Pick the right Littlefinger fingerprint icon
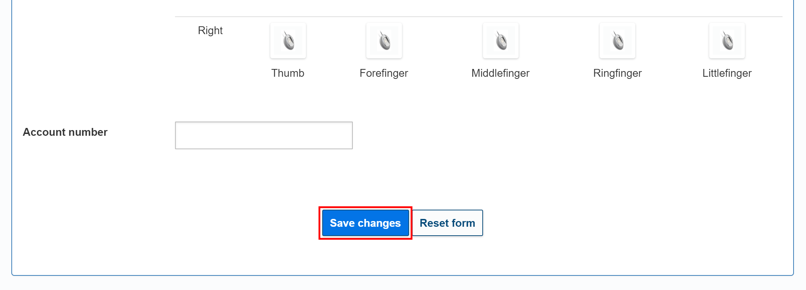Viewport: 806px width, 290px height. tap(727, 41)
